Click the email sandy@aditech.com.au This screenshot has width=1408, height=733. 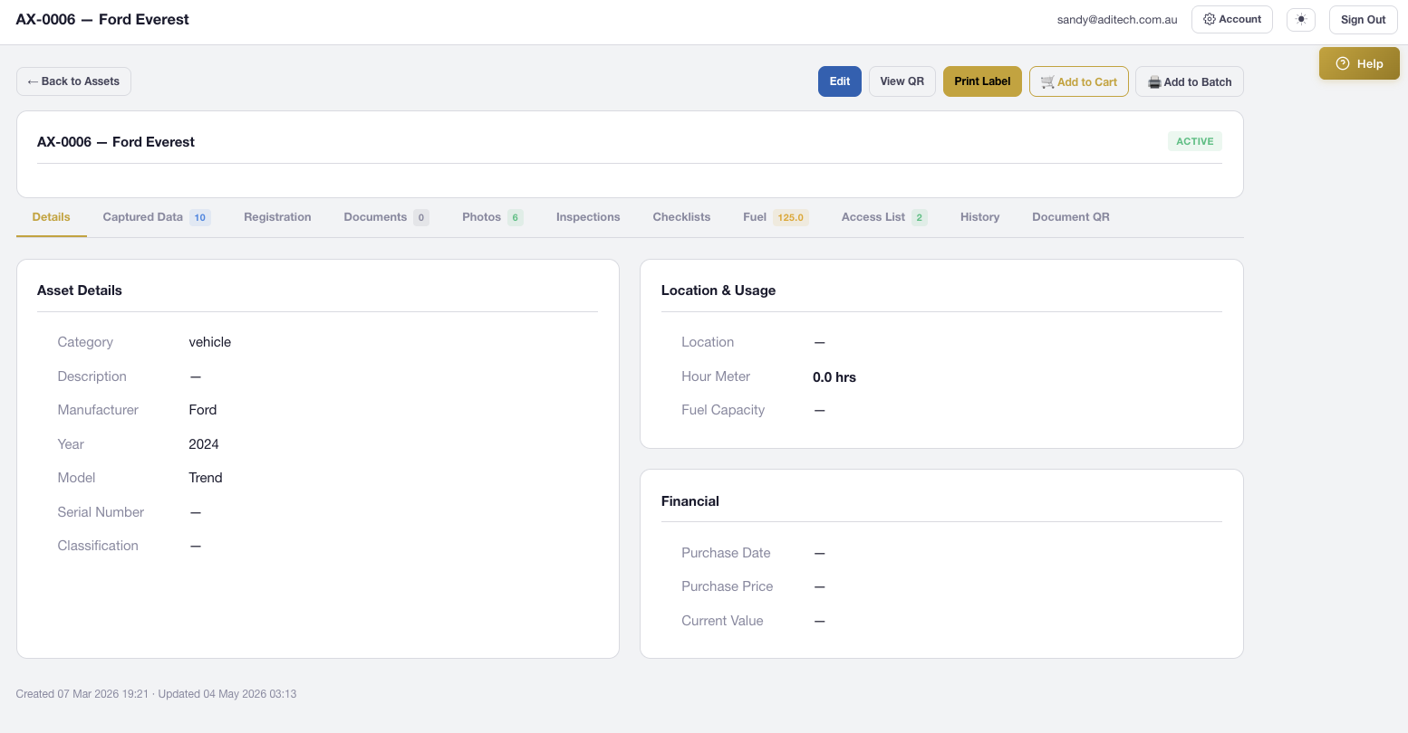click(x=1117, y=20)
